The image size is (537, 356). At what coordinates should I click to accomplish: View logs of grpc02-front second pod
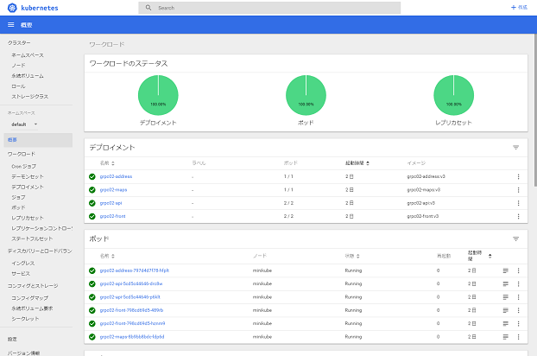505,323
